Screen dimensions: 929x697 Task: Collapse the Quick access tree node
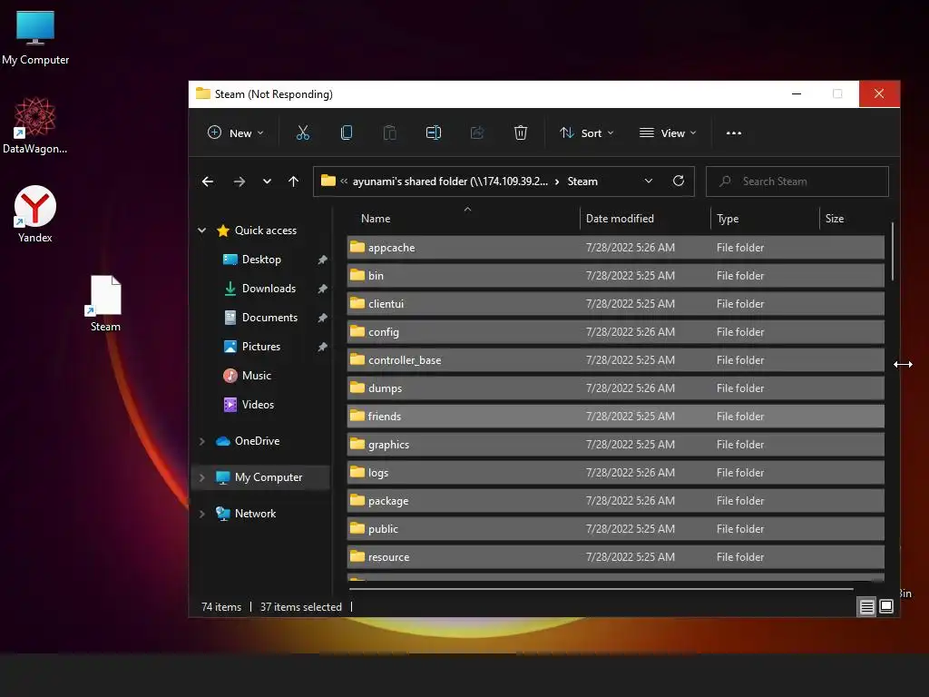(x=202, y=230)
